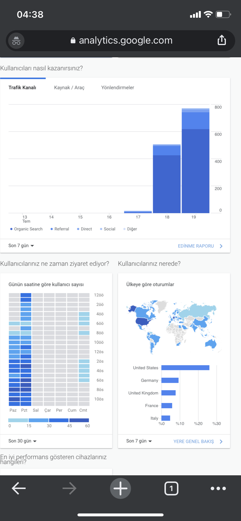Open the Son 30 gün dropdown
The height and width of the screenshot is (521, 241).
point(22,441)
